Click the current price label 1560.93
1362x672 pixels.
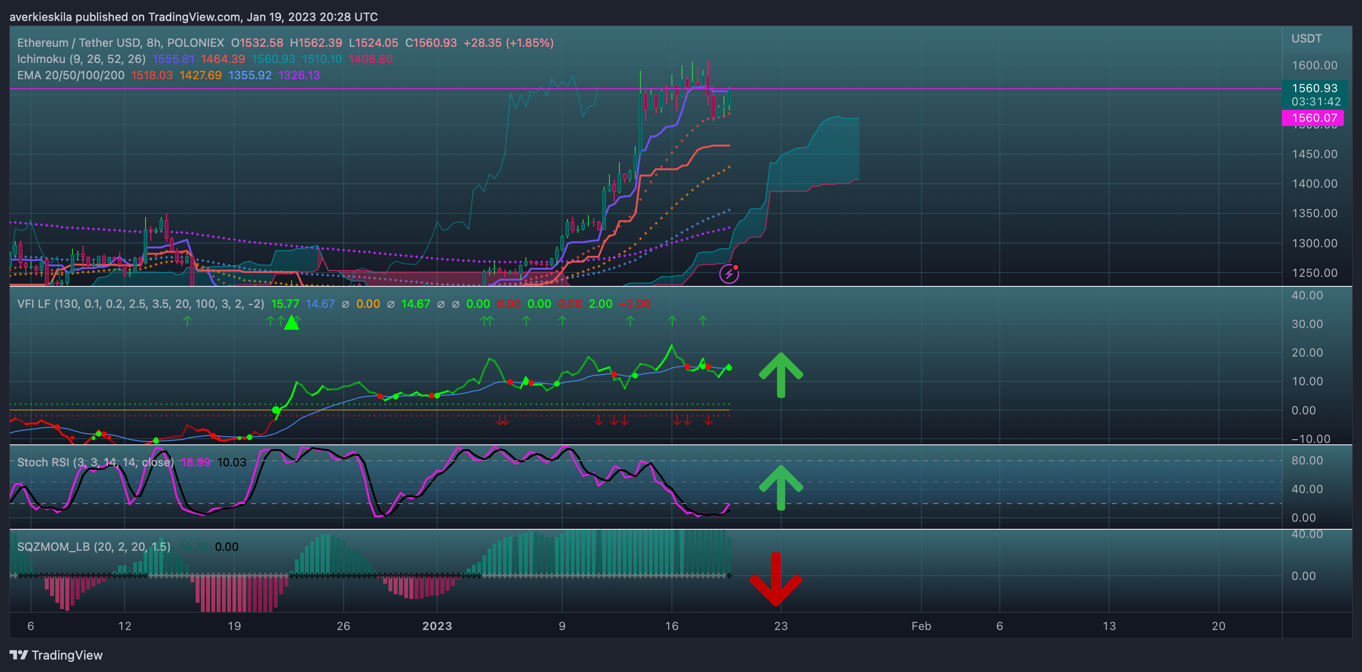pos(1314,88)
